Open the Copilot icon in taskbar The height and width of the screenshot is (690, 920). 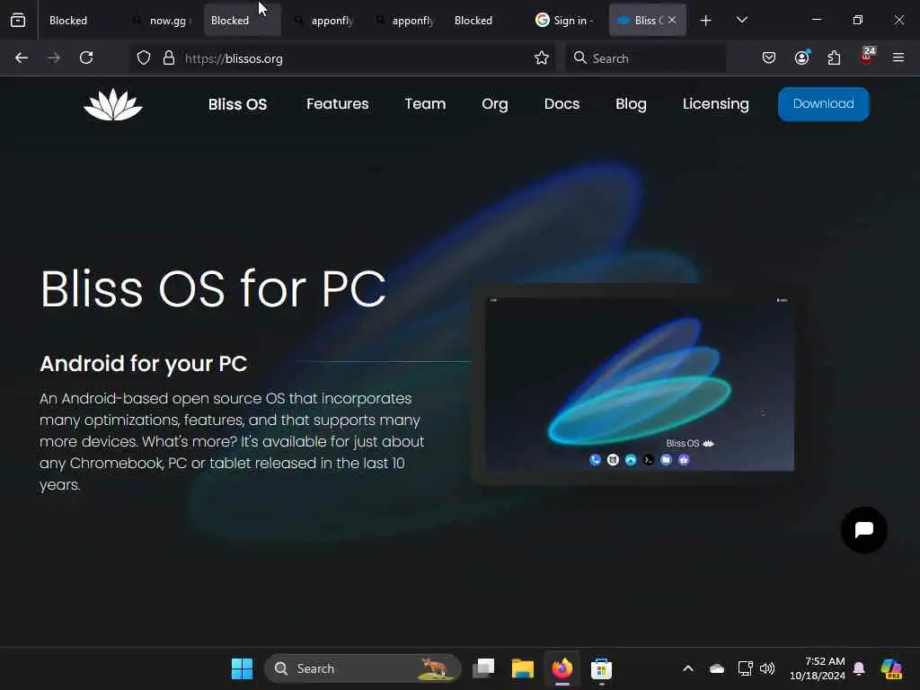click(x=891, y=668)
